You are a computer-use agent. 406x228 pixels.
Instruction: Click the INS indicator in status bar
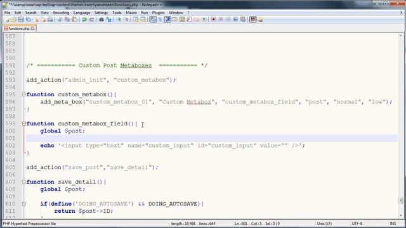click(393, 224)
